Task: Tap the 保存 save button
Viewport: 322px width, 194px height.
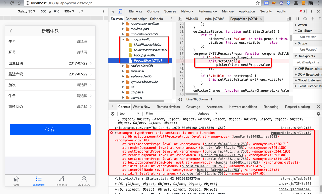Action: tap(50, 130)
